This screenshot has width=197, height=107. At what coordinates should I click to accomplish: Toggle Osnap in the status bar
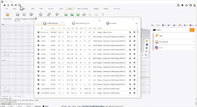coord(79,106)
